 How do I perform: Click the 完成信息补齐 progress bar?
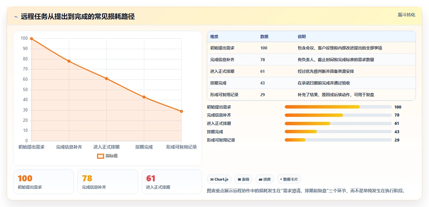click(x=338, y=115)
